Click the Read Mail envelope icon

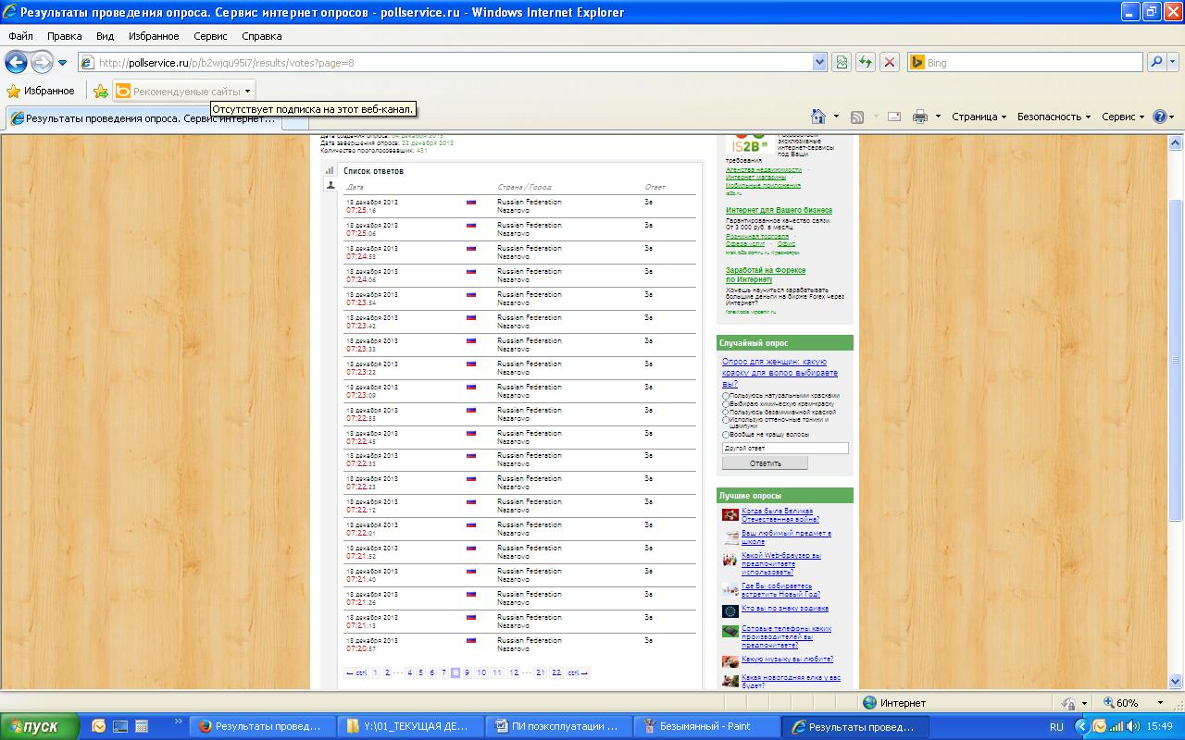894,117
